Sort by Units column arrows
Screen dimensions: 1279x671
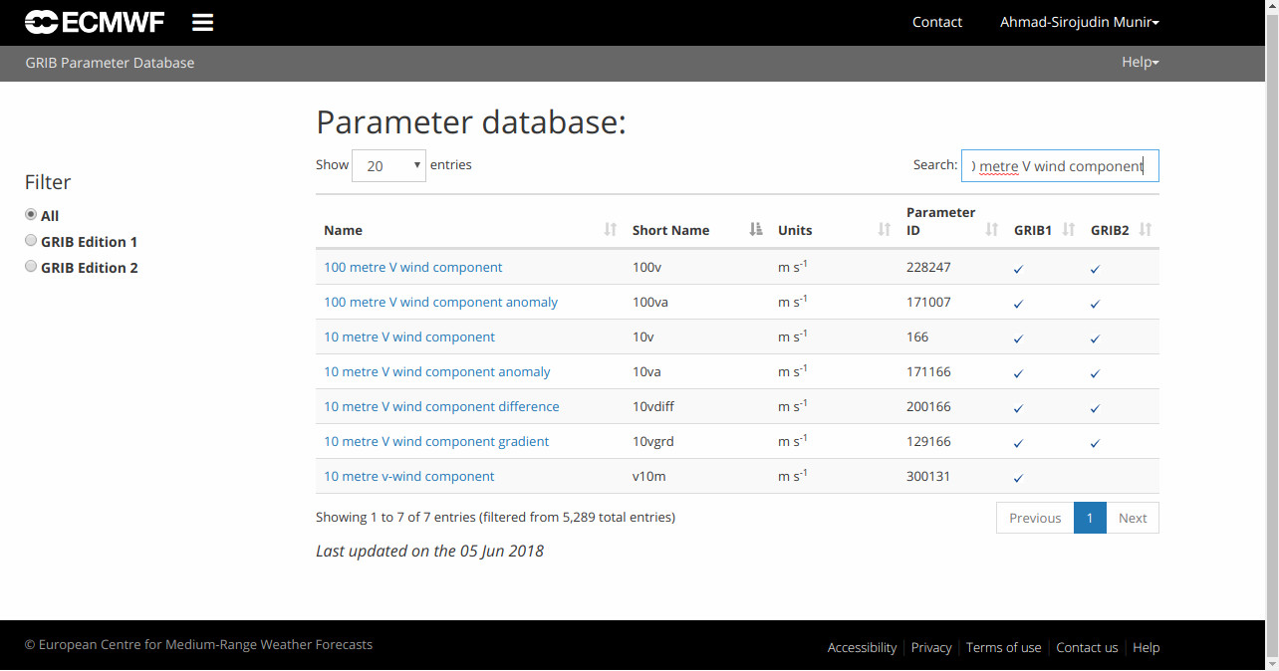click(x=884, y=230)
